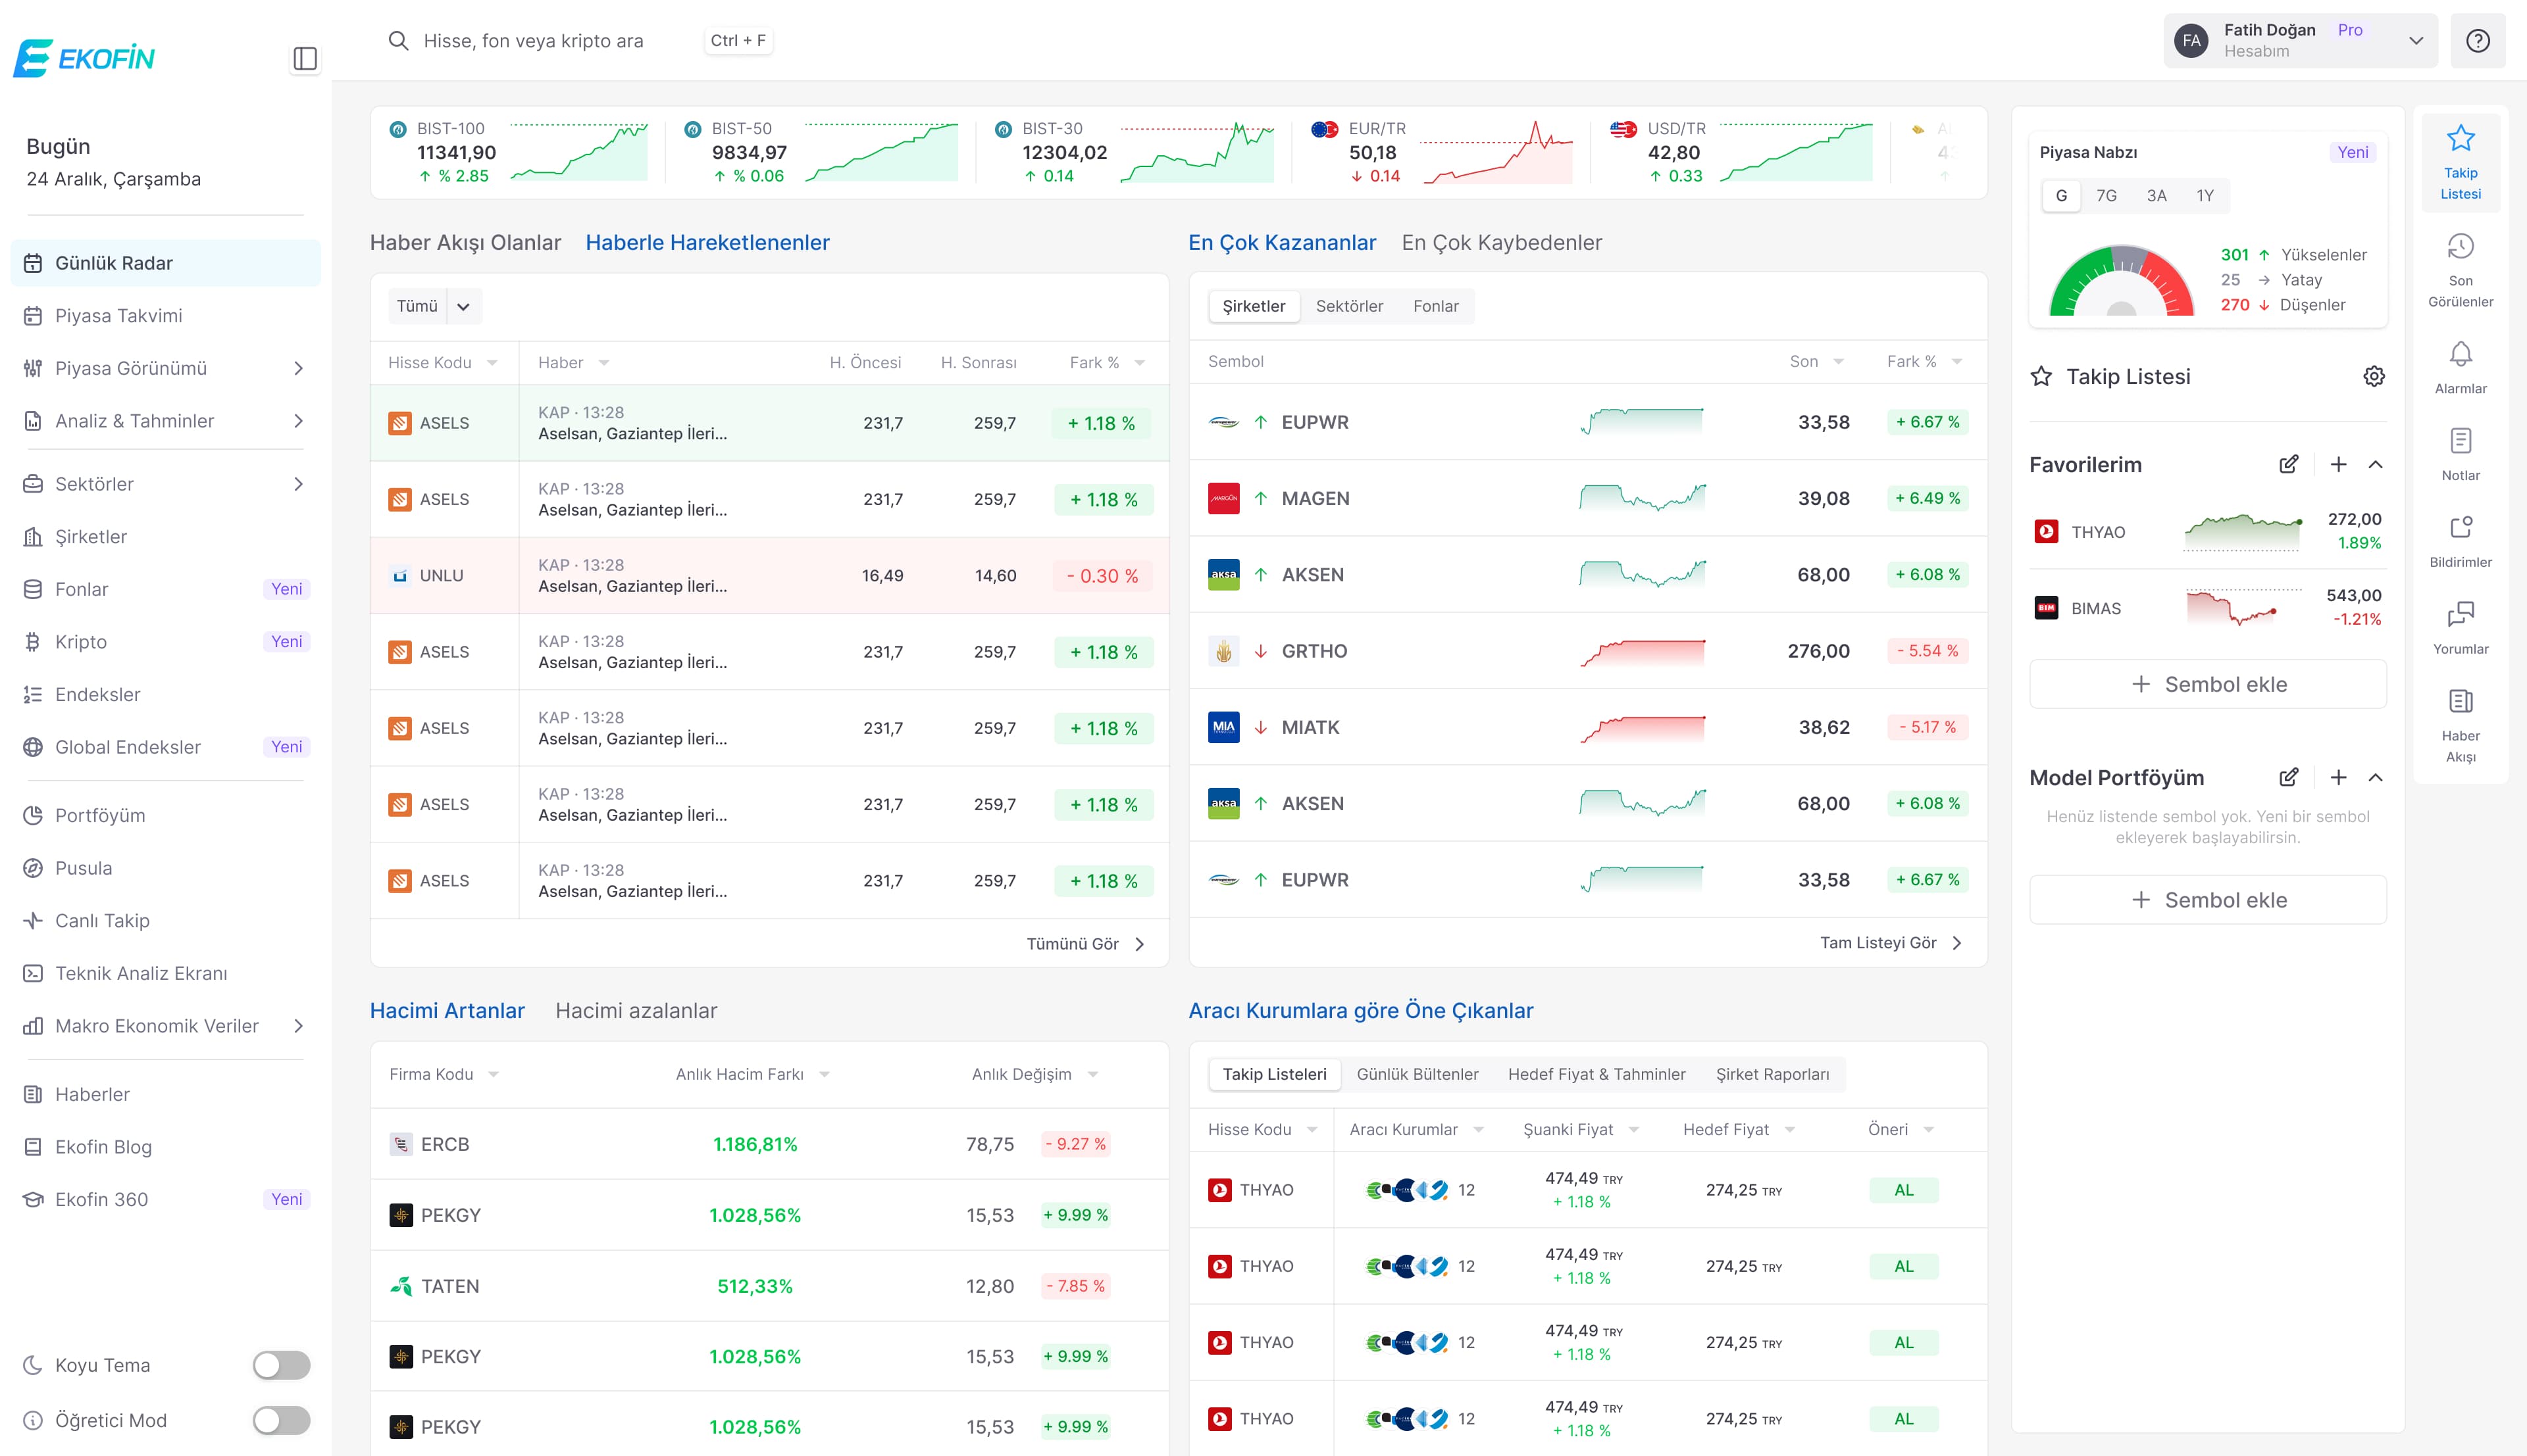This screenshot has height=1456, width=2527.
Task: Select the 7G period in Piyasa Nabzı
Action: (2106, 196)
